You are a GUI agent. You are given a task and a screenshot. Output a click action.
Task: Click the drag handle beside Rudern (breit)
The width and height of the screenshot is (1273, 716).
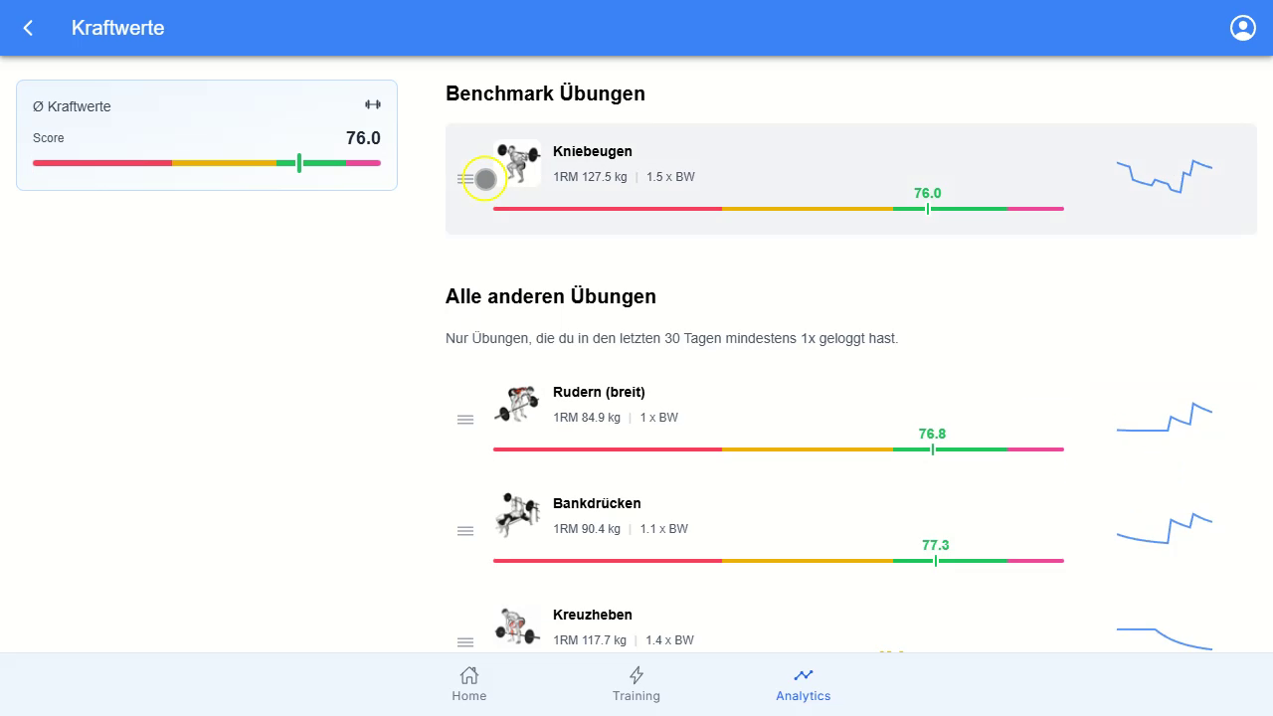pos(465,420)
